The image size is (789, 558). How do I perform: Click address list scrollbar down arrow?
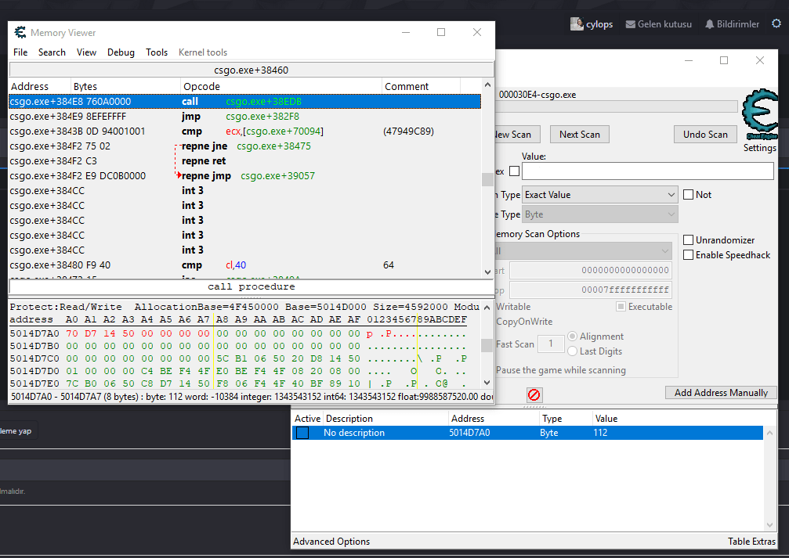770,525
